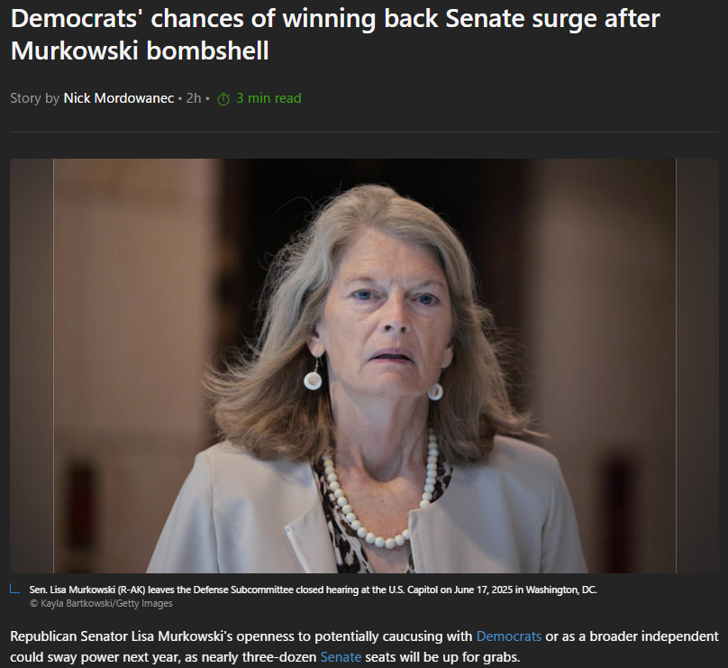Click the article headline about Murkowski bombshell

(335, 35)
